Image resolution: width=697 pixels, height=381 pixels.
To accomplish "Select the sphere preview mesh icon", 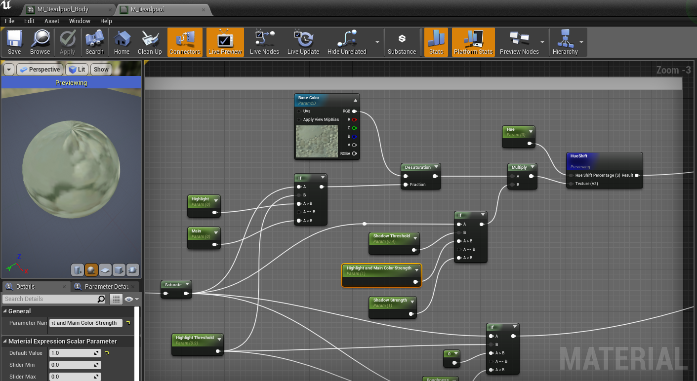I will point(91,270).
